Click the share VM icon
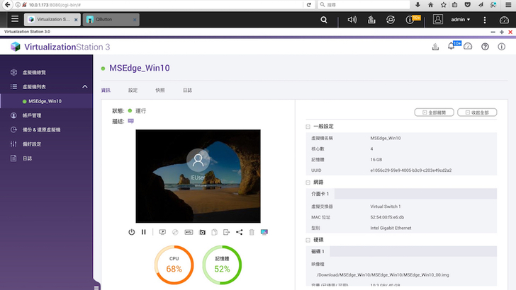The height and width of the screenshot is (290, 516). 239,232
